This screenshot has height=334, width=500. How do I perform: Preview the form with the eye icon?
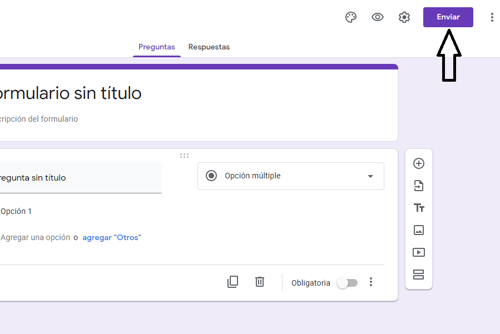[x=378, y=17]
